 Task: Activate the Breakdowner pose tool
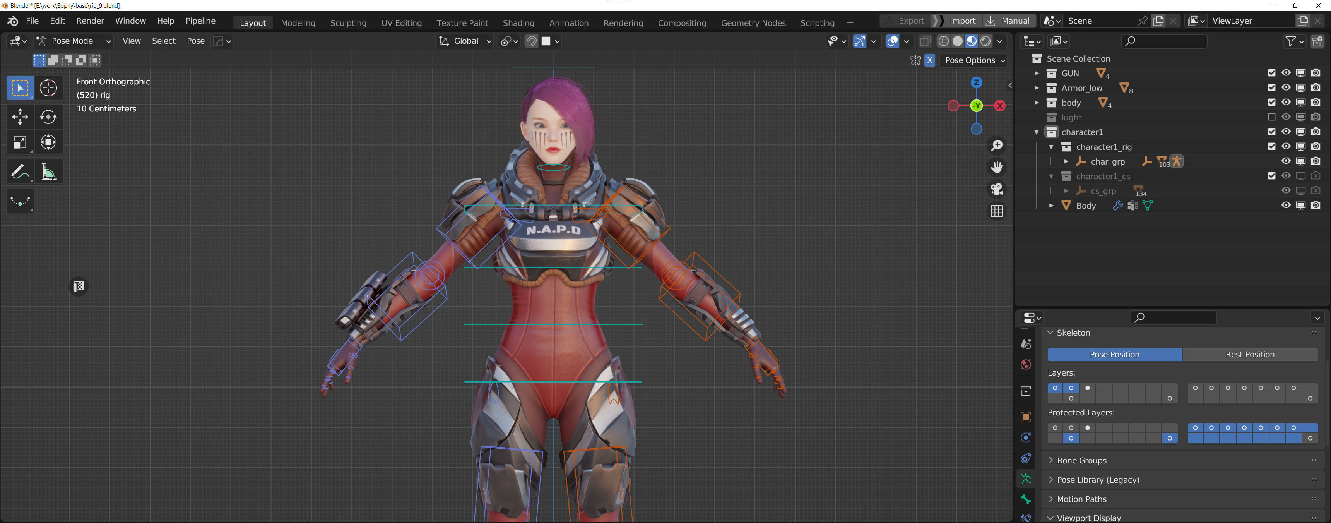point(20,201)
